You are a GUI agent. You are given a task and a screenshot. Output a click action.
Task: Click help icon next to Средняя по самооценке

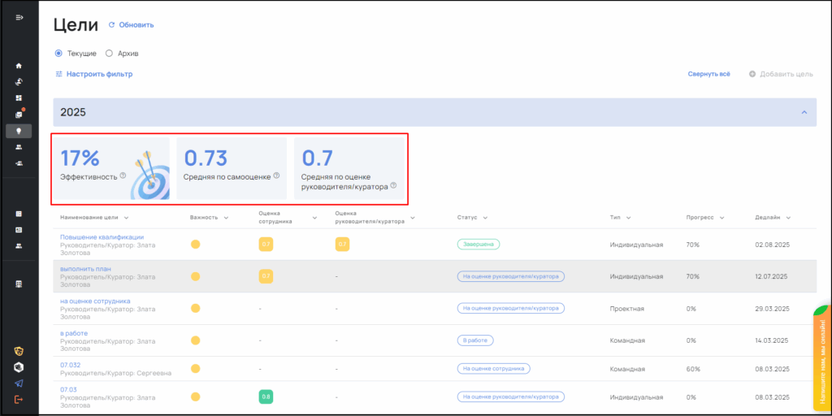pos(276,175)
